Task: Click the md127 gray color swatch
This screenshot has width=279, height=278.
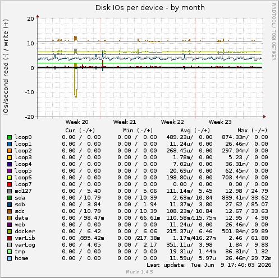Action: pos(10,191)
